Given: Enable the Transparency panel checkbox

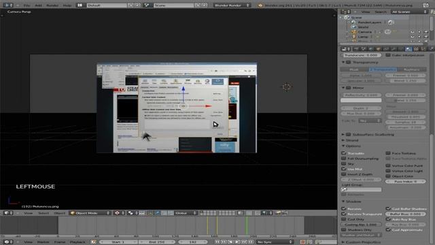Looking at the screenshot, I should 349,62.
